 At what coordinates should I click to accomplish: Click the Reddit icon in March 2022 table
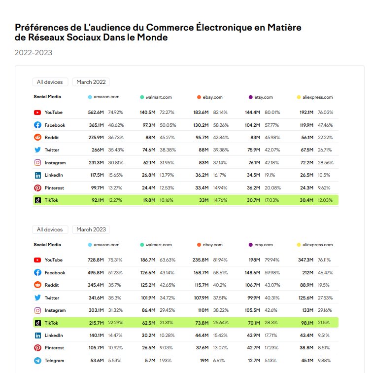coord(37,138)
